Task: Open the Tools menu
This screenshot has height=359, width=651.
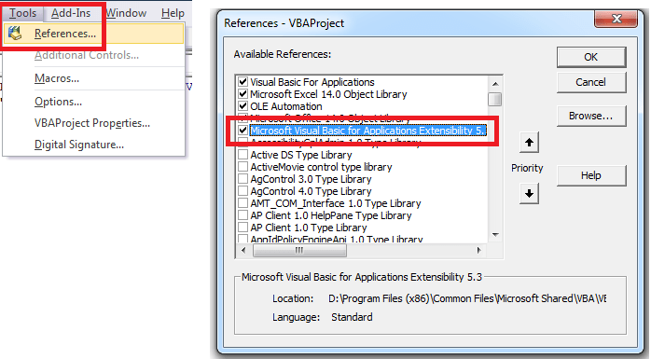Action: [22, 13]
